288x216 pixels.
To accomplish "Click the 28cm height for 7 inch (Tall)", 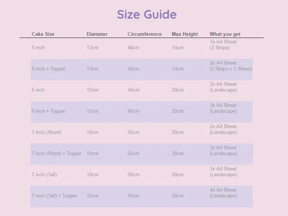I will click(178, 175).
